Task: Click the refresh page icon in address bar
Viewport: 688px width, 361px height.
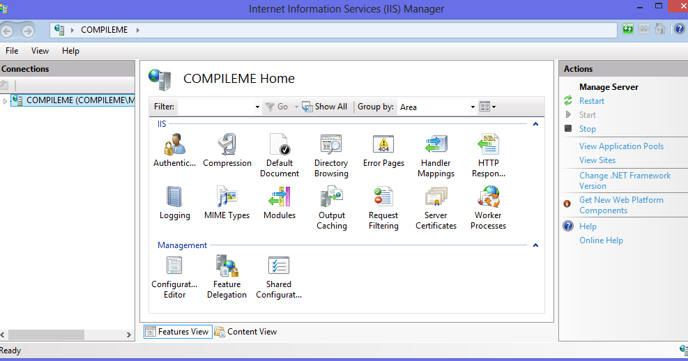Action: pyautogui.click(x=628, y=29)
